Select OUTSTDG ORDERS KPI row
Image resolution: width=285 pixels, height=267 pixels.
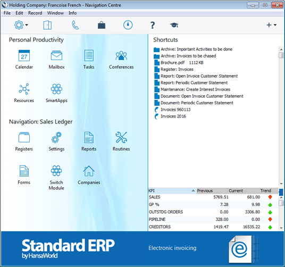point(213,212)
